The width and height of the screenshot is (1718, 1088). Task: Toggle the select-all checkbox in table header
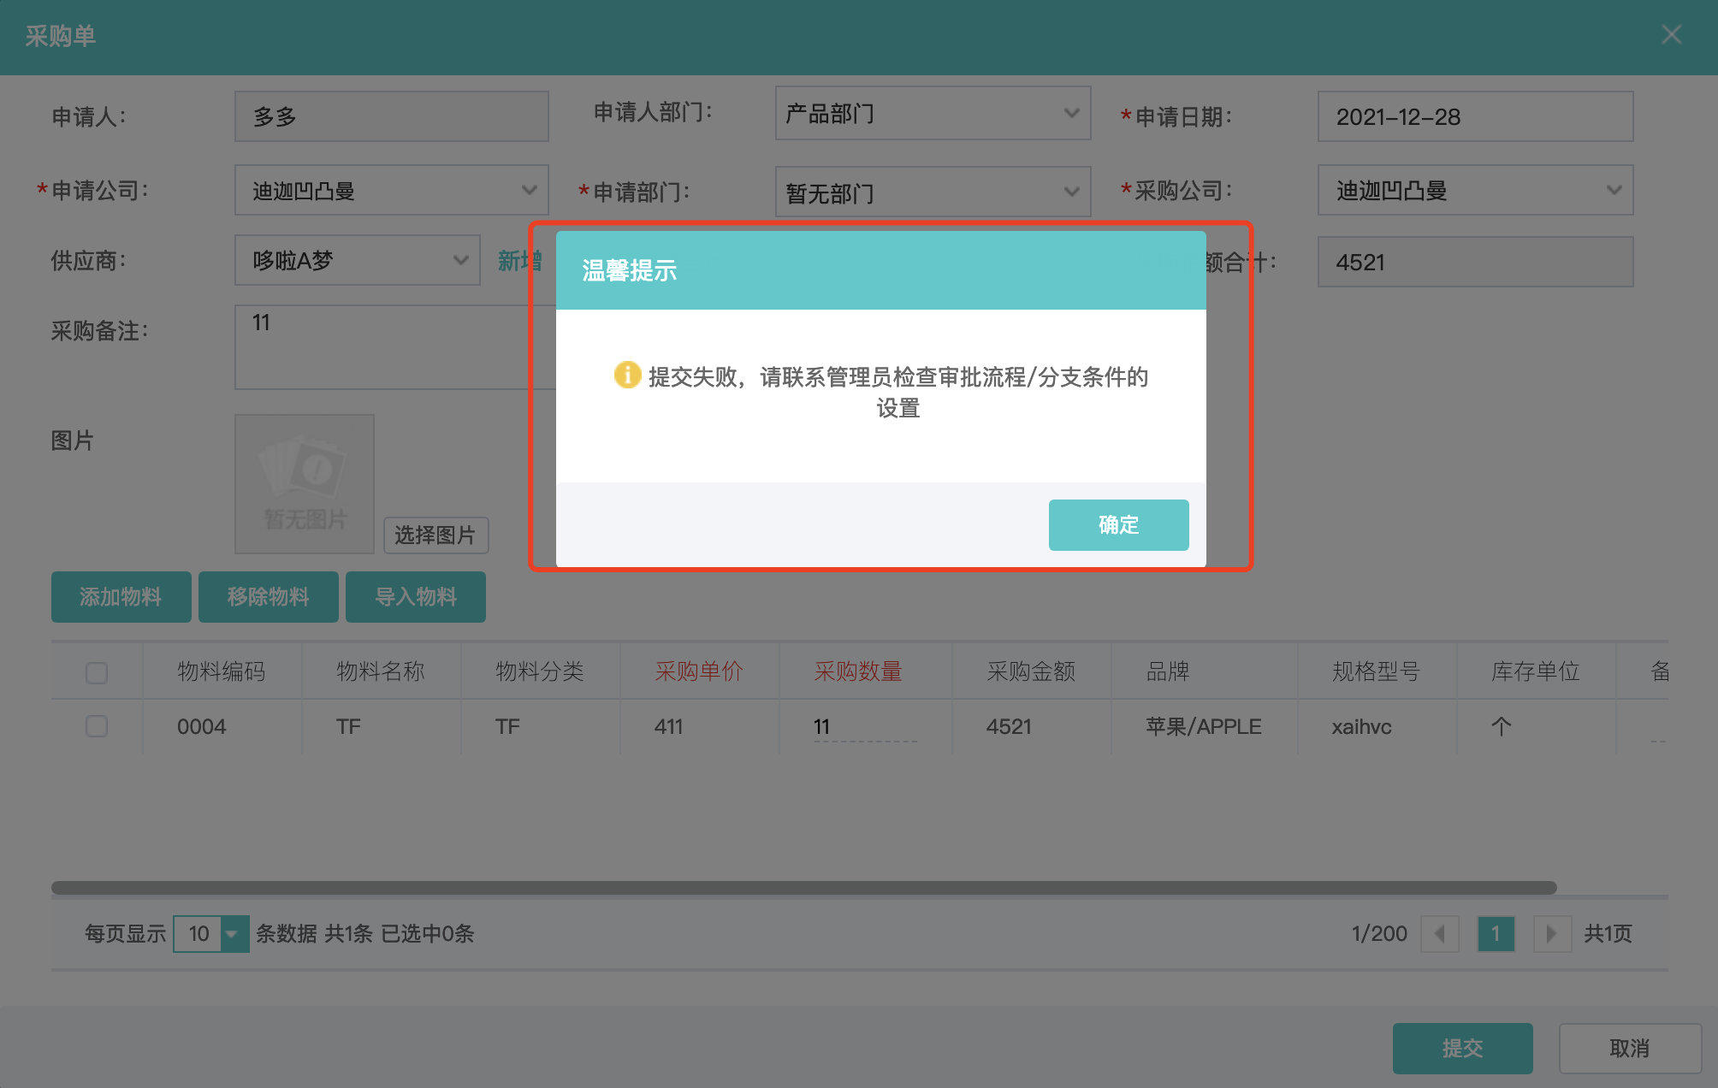point(97,672)
